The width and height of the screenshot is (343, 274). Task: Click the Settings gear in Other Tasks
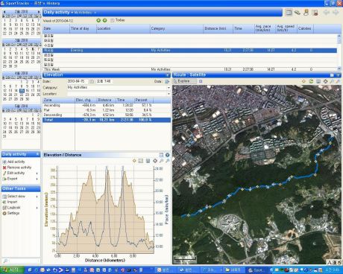(4, 213)
